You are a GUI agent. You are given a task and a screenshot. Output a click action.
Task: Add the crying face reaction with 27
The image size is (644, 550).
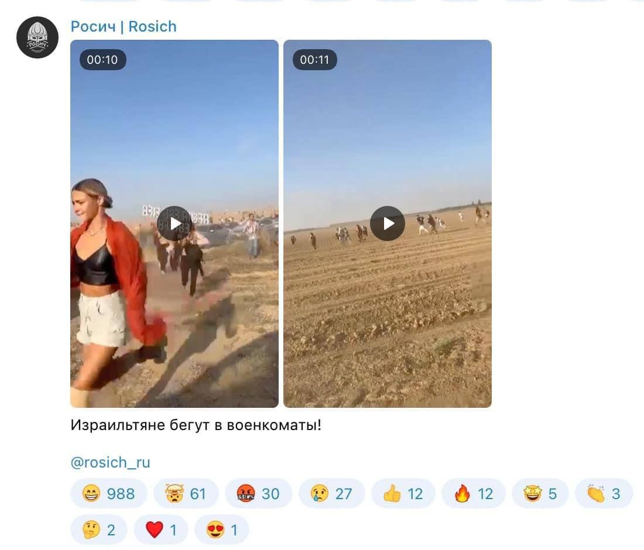331,493
